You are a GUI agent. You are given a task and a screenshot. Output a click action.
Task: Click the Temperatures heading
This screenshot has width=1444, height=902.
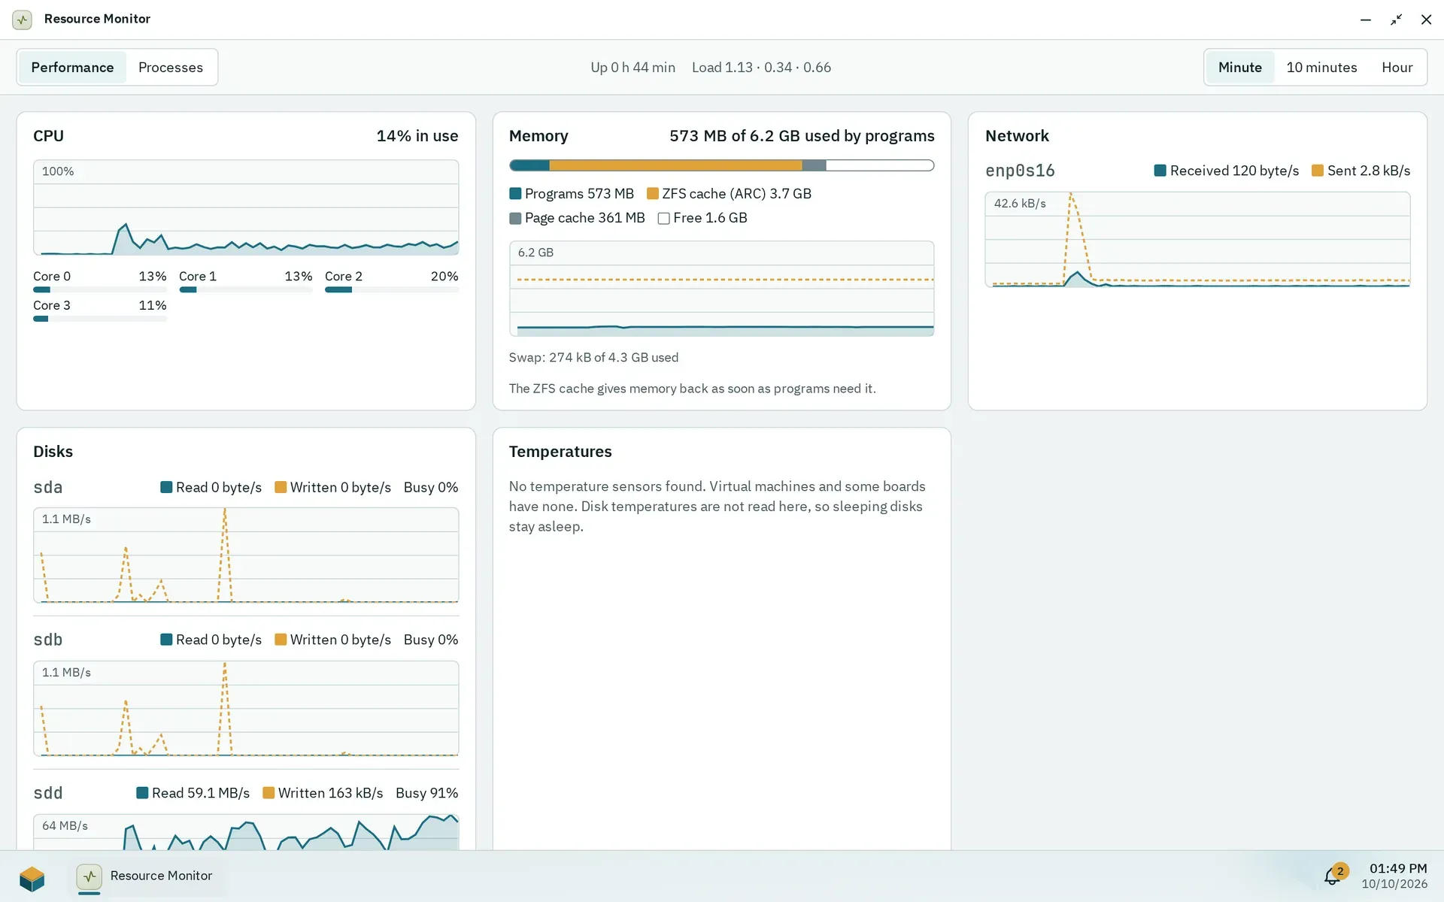click(x=560, y=452)
